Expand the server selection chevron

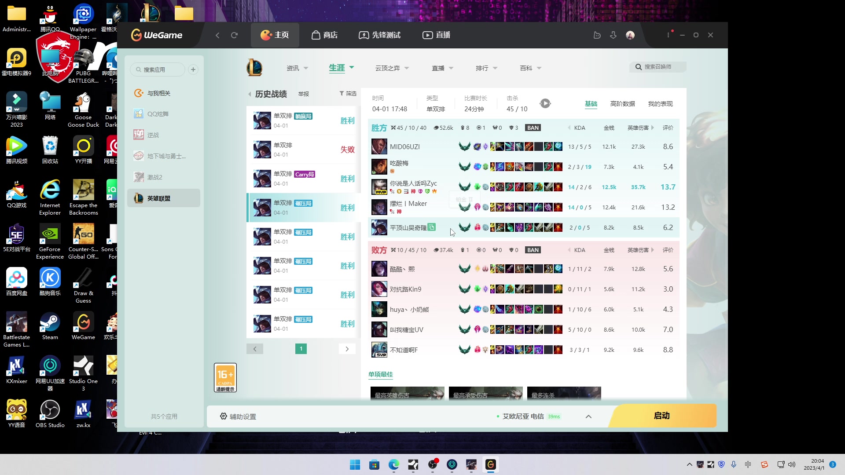(x=588, y=417)
